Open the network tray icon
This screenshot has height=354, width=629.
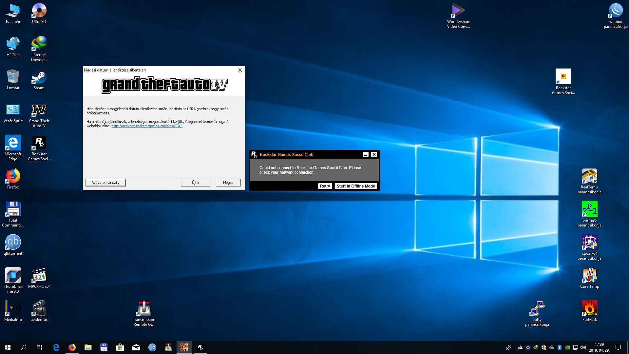[x=575, y=347]
